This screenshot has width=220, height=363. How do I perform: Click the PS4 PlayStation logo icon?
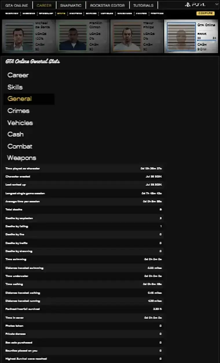[188, 5]
